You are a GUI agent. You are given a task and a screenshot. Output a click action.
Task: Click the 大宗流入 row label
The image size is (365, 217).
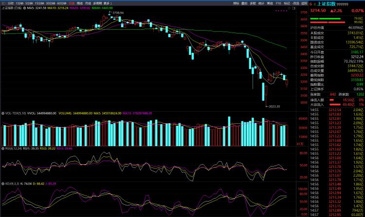(x=317, y=105)
